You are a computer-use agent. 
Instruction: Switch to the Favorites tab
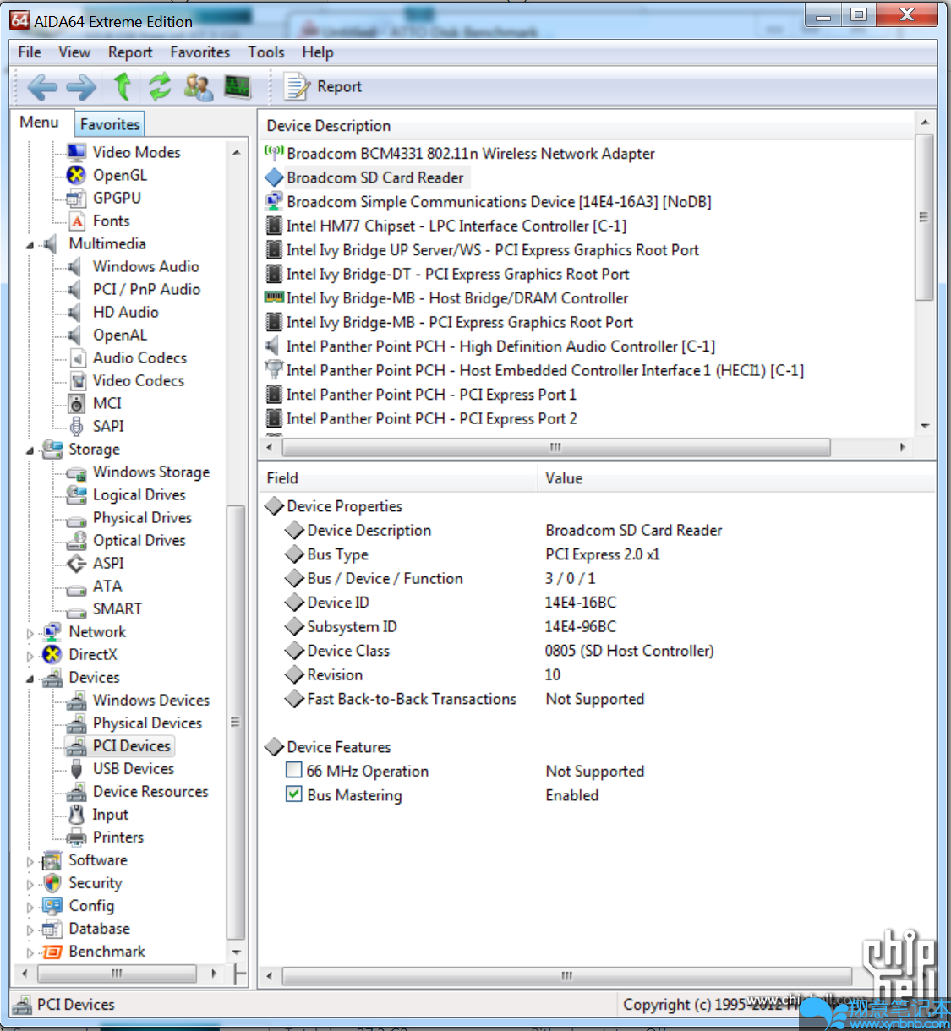110,124
